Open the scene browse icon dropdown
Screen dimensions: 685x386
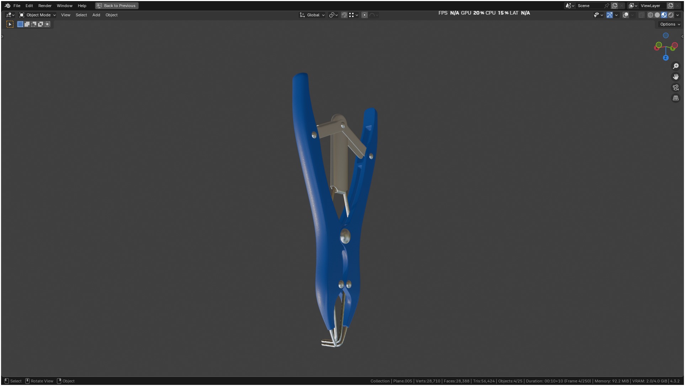tap(570, 6)
